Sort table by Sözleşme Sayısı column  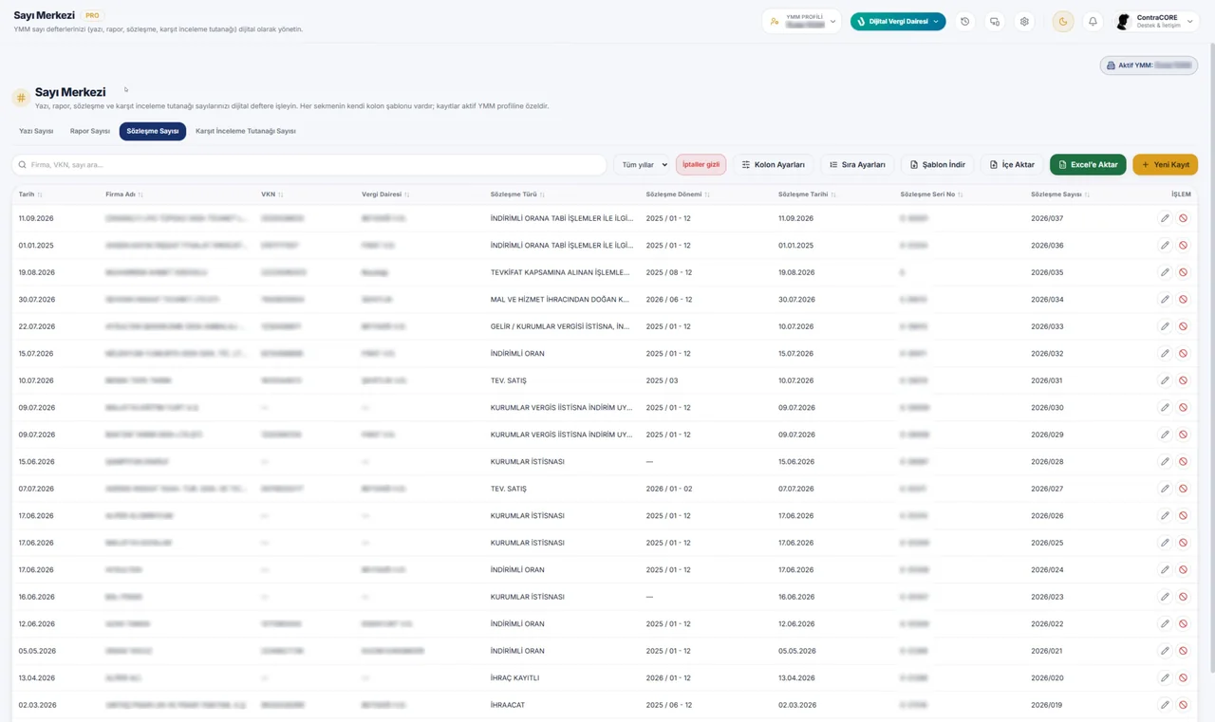click(x=1060, y=194)
